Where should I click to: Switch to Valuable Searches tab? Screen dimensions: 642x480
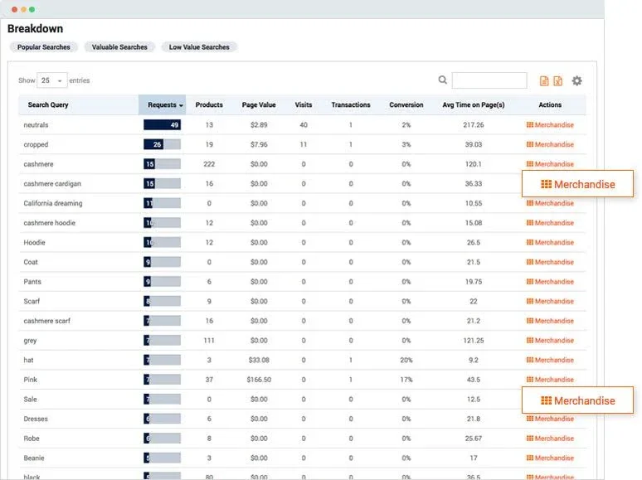pyautogui.click(x=119, y=47)
